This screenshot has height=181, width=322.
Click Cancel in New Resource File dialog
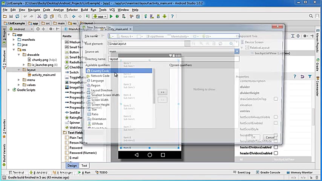coord(270,137)
